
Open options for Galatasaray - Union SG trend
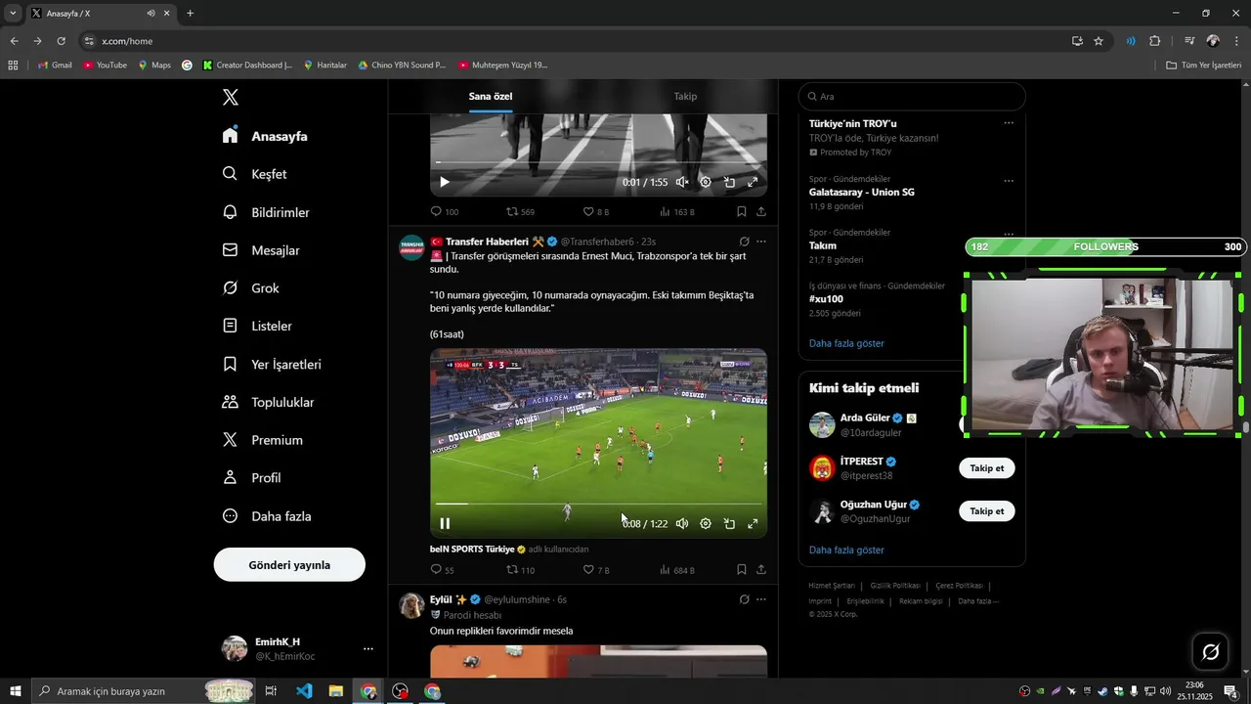coord(1009,181)
